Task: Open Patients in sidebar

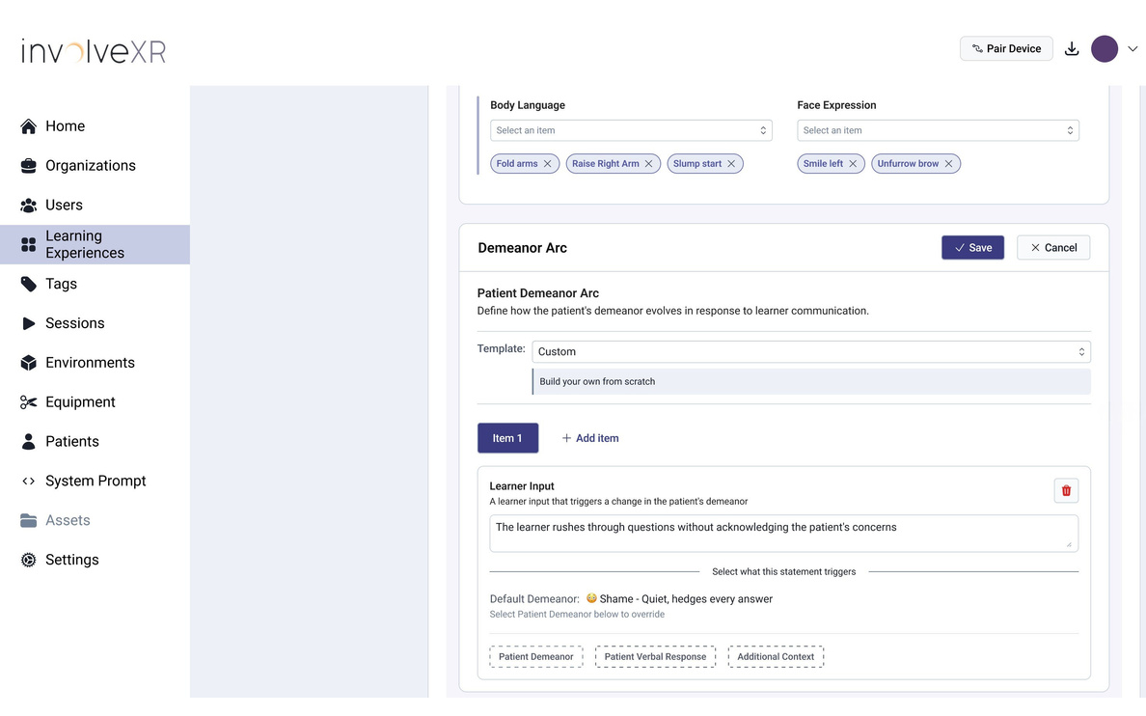Action: tap(95, 442)
